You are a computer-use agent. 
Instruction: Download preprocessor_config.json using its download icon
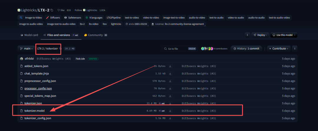click(x=170, y=81)
